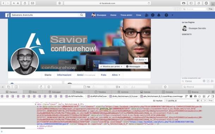
Task: Click the info icon left of address bar
Action: click(60, 3)
